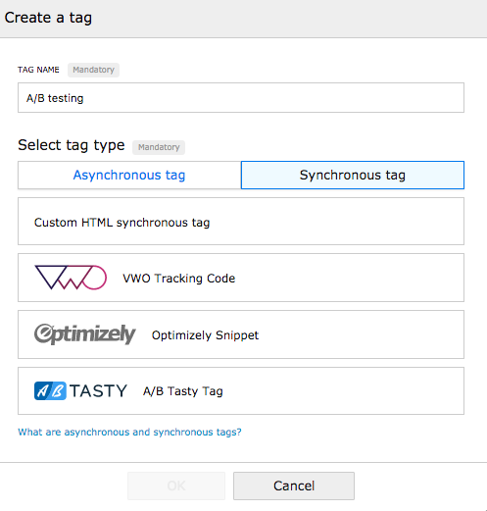Open the asynchronous and synchronous tags help link
The height and width of the screenshot is (511, 487).
click(129, 432)
